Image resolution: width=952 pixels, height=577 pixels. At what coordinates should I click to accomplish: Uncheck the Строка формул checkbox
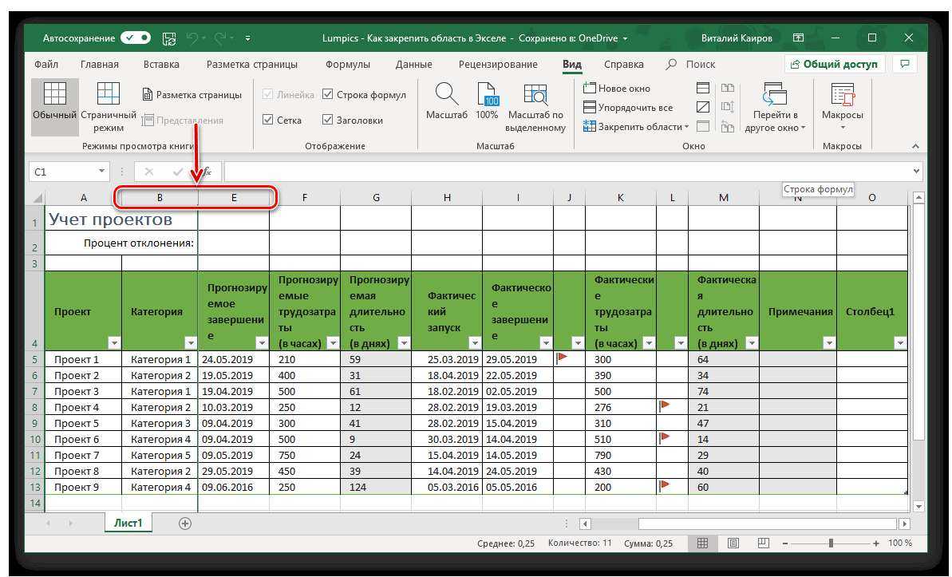328,94
